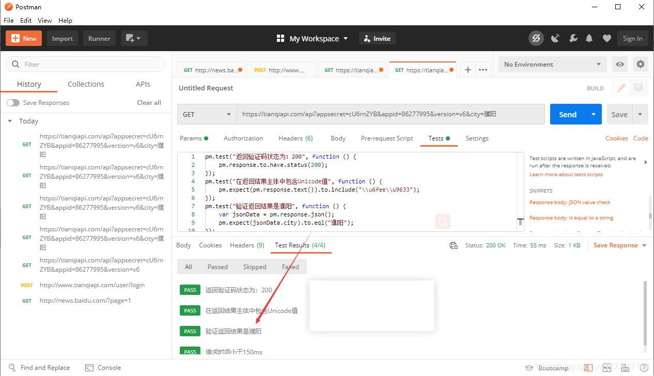654x376 pixels.
Task: Open the notifications bell icon
Action: tap(589, 38)
